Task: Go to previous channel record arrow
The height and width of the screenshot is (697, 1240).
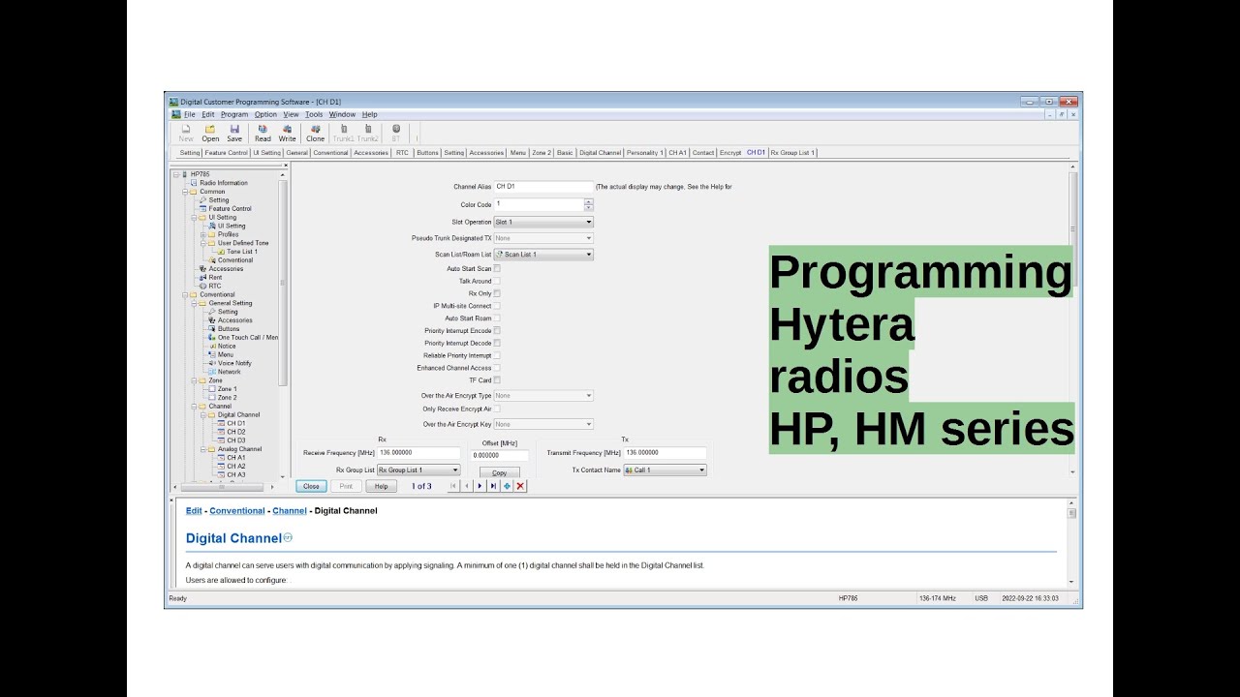Action: [x=466, y=486]
